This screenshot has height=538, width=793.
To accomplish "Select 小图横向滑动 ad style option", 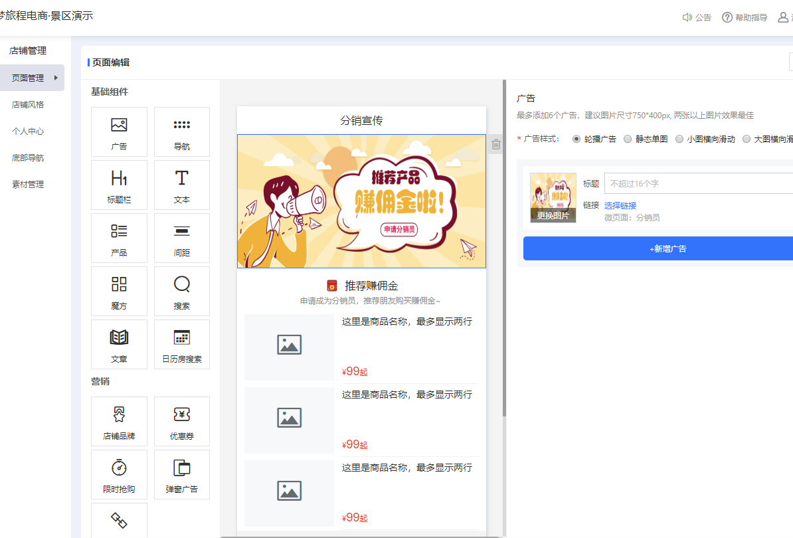I will pos(679,139).
